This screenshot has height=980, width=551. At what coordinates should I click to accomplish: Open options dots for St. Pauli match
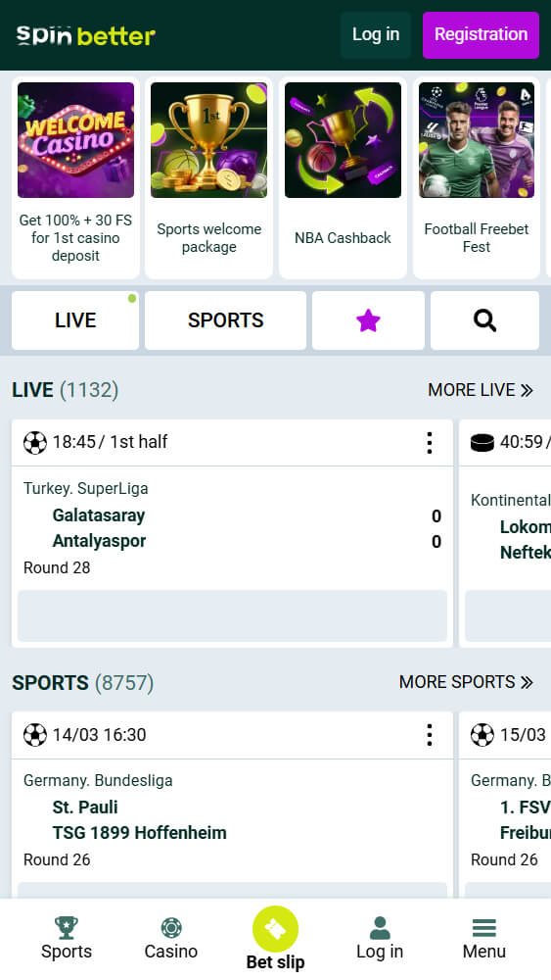430,735
